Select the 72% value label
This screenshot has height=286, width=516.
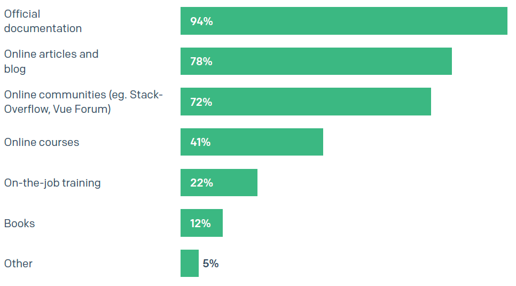point(201,102)
